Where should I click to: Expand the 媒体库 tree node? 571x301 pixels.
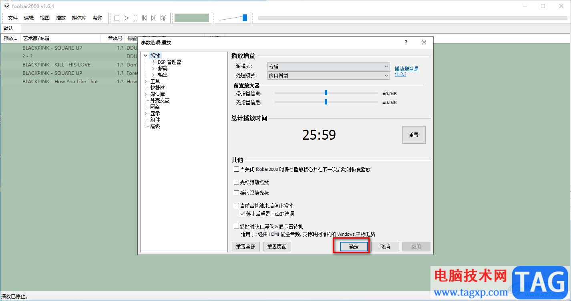pos(146,94)
